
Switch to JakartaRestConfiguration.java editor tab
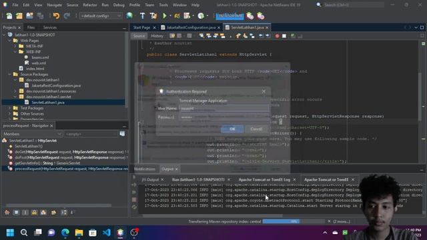(x=191, y=27)
